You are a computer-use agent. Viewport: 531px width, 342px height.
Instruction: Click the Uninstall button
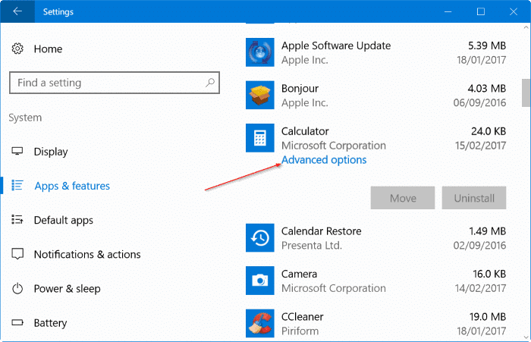[474, 198]
